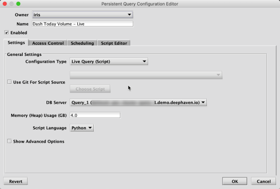This screenshot has width=280, height=189.
Task: Click the grayed-out script source dropdown arrow
Action: pos(218,75)
